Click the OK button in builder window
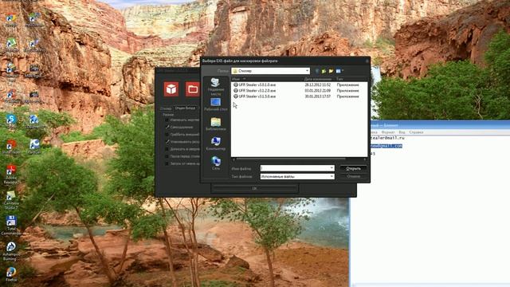The height and width of the screenshot is (287, 510). [254, 188]
